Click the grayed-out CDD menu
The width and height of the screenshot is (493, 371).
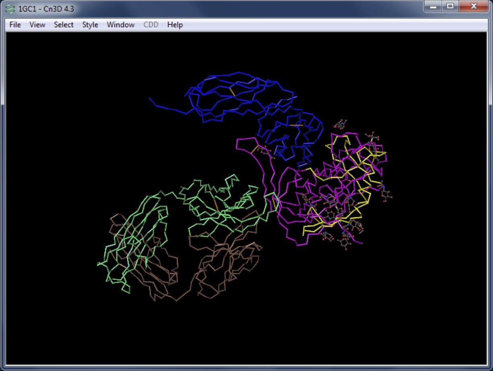151,25
